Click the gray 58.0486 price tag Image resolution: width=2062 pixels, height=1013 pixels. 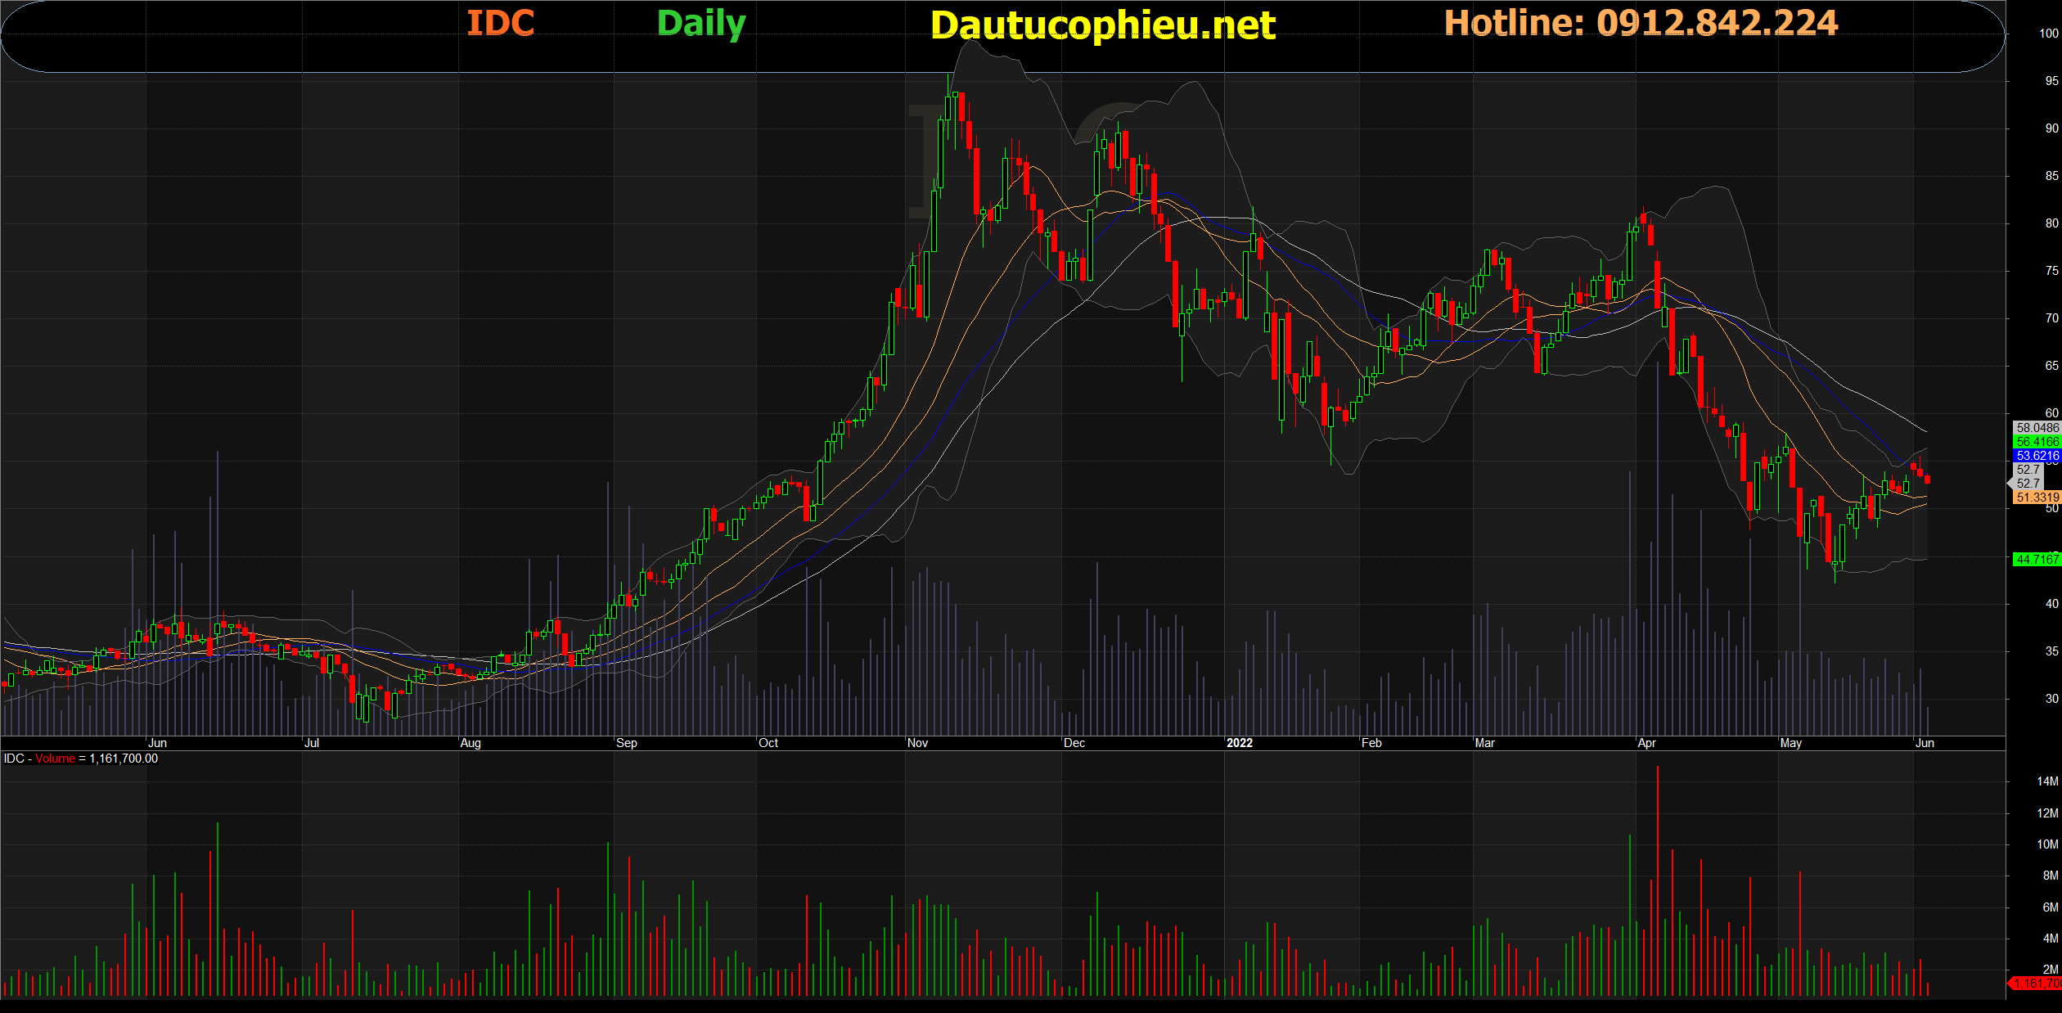click(2037, 428)
